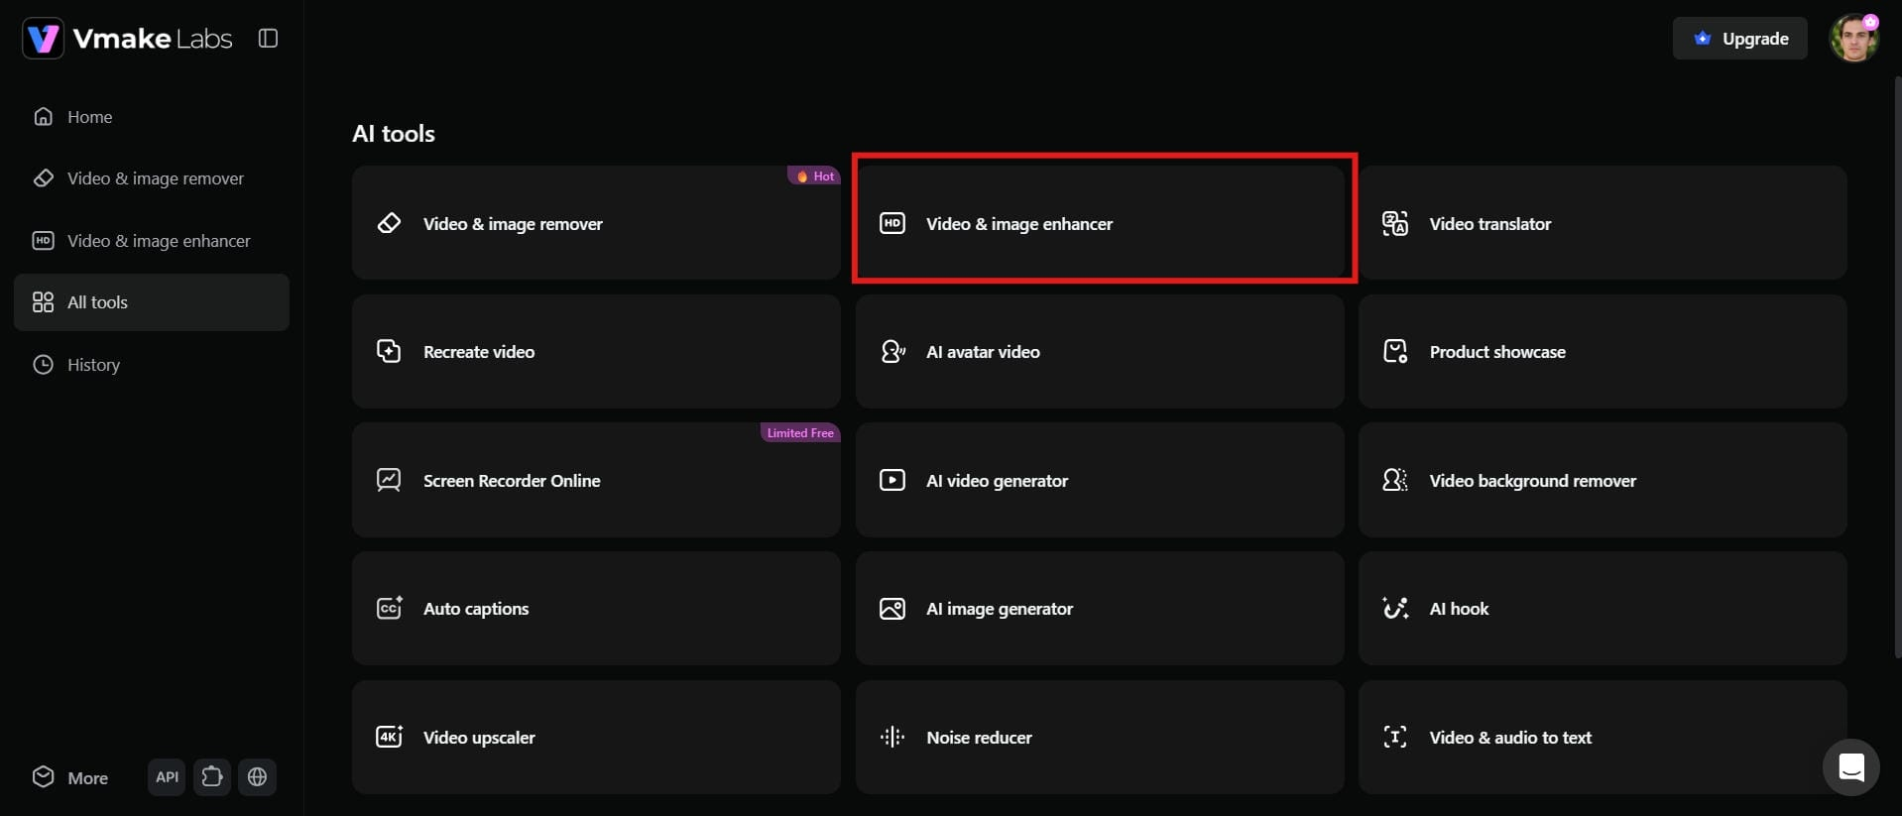Click the AI image generator label
This screenshot has width=1902, height=816.
pyautogui.click(x=1000, y=609)
